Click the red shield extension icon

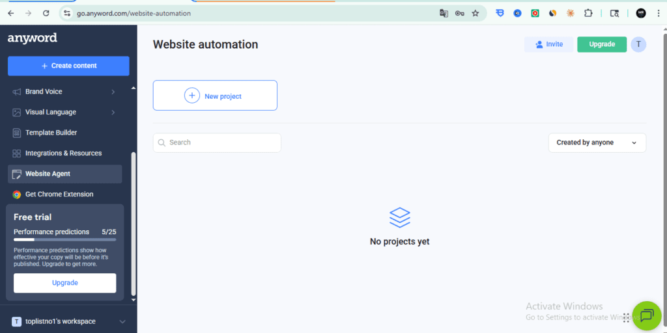pos(535,13)
